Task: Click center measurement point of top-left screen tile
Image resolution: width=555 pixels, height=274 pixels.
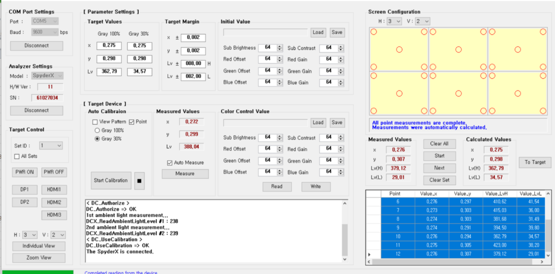Action: coord(399,49)
